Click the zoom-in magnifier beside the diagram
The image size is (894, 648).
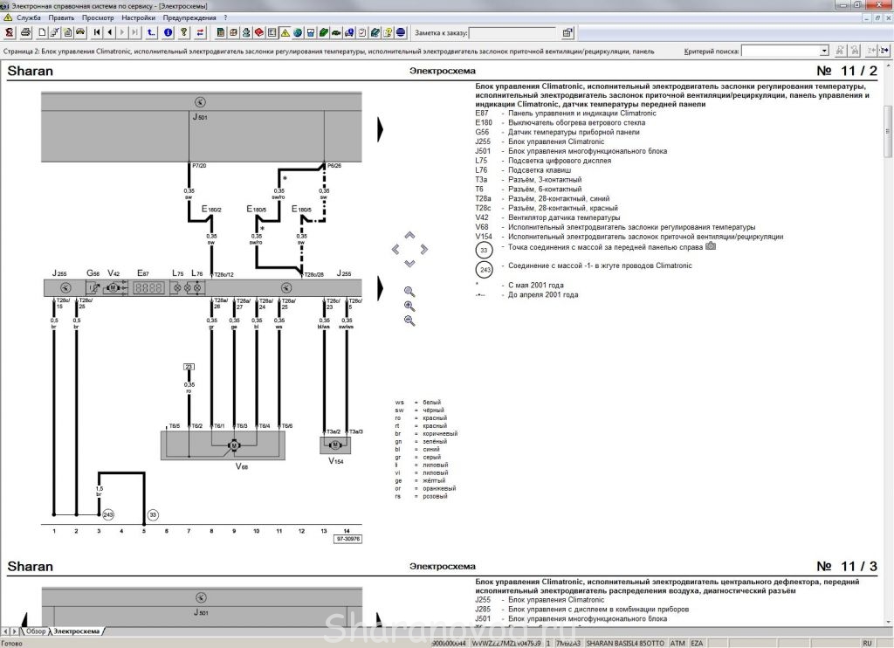[409, 307]
